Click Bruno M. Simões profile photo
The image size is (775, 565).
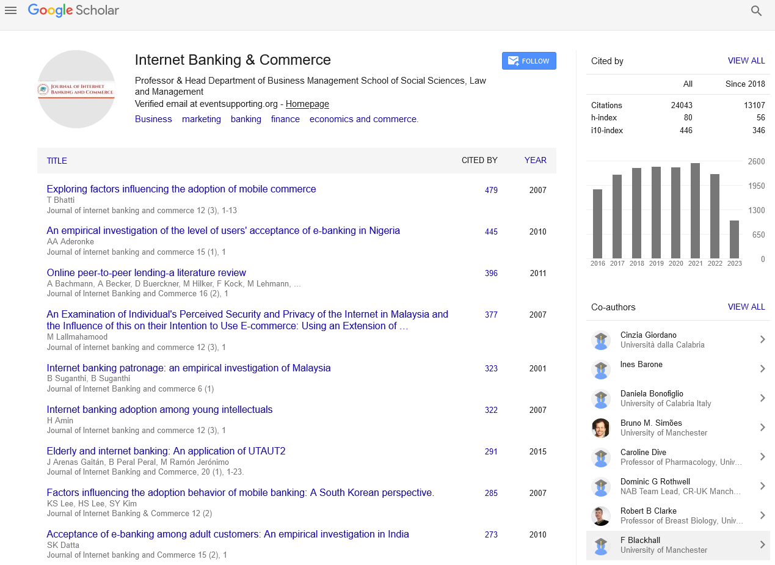[x=601, y=428]
